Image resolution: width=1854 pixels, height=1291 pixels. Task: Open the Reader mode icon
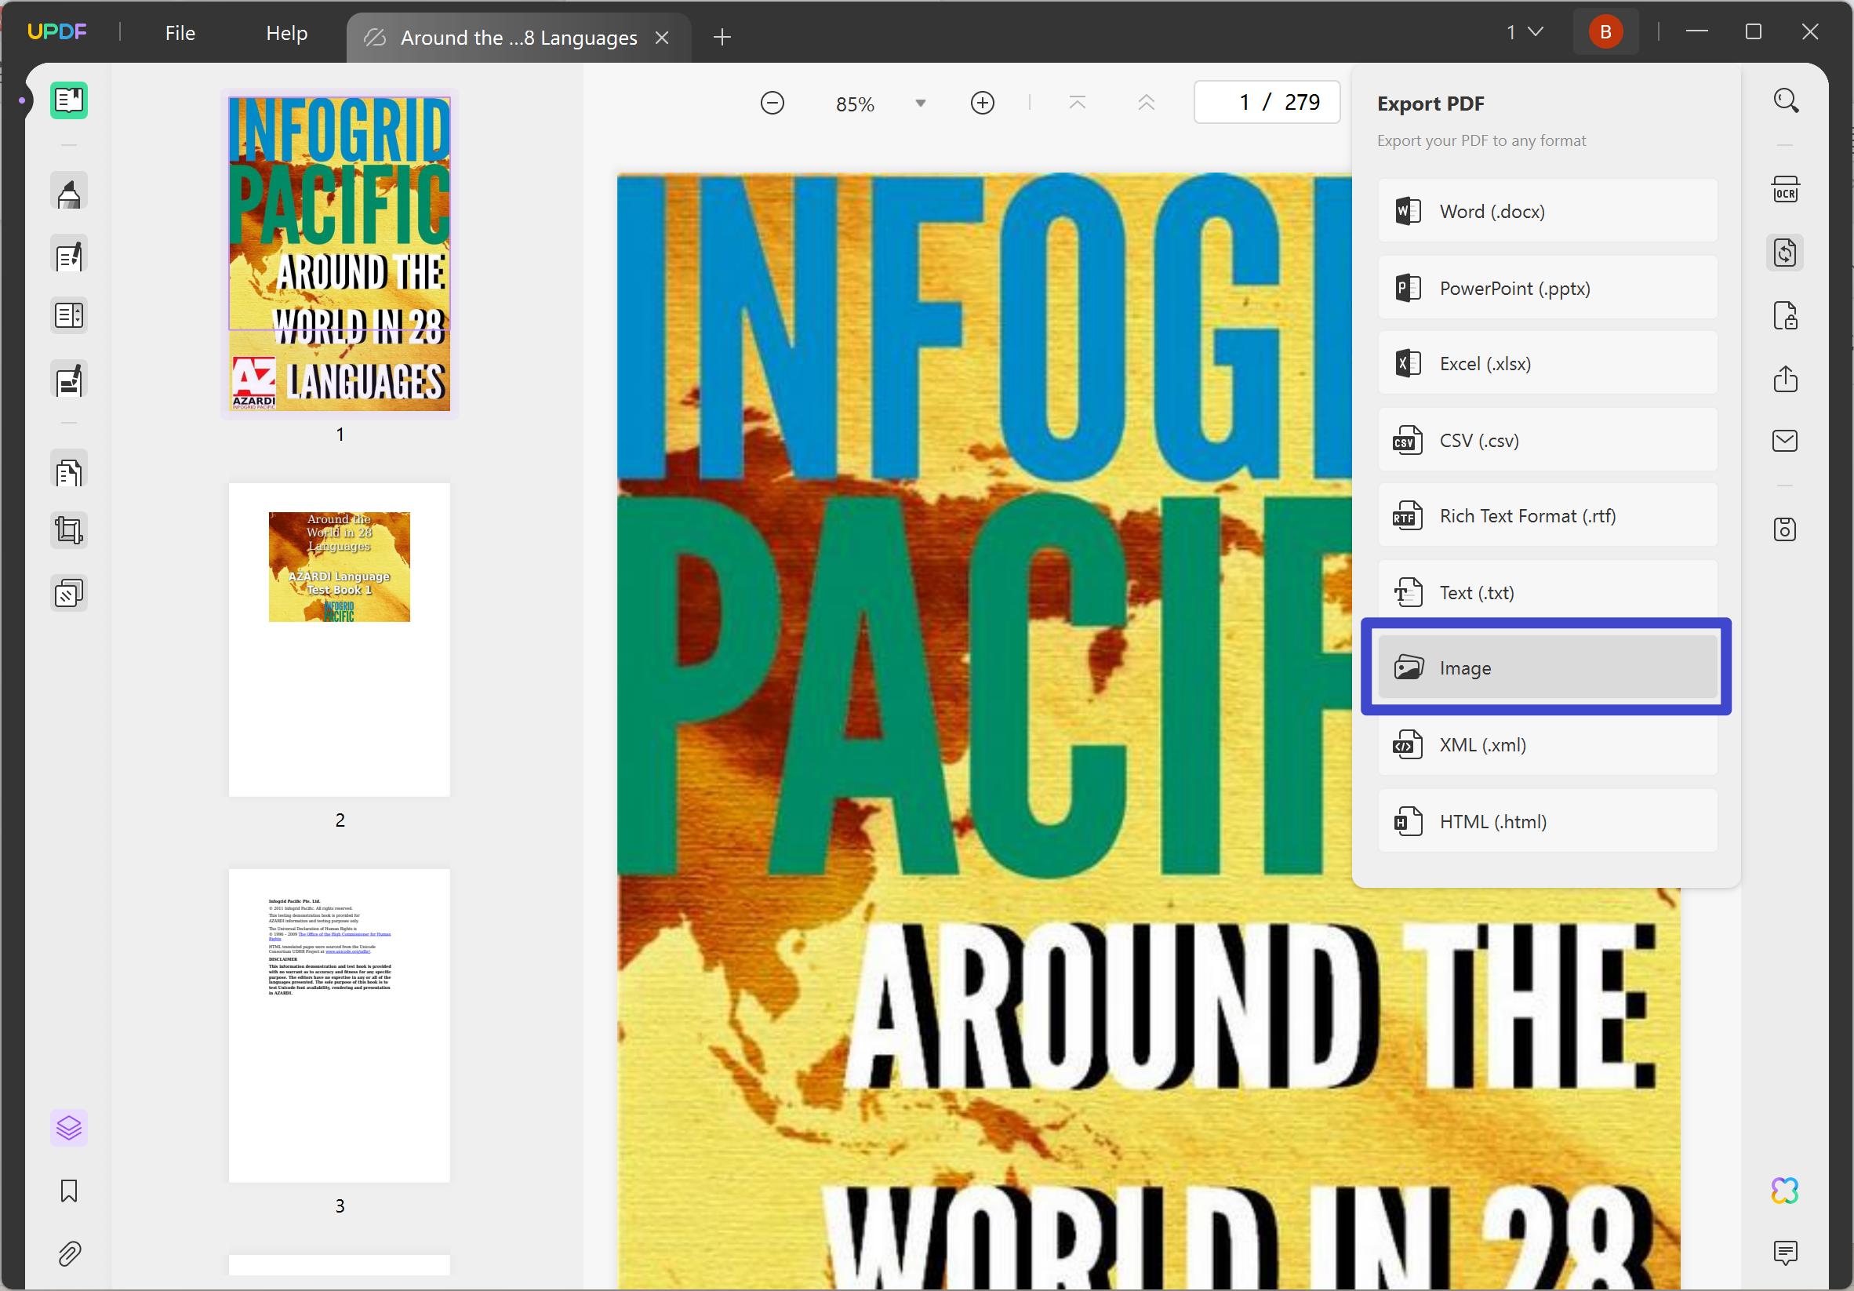tap(69, 100)
